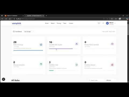The width and height of the screenshot is (129, 97).
Task: Click the browser profile icon at far right
Action: (127, 19)
